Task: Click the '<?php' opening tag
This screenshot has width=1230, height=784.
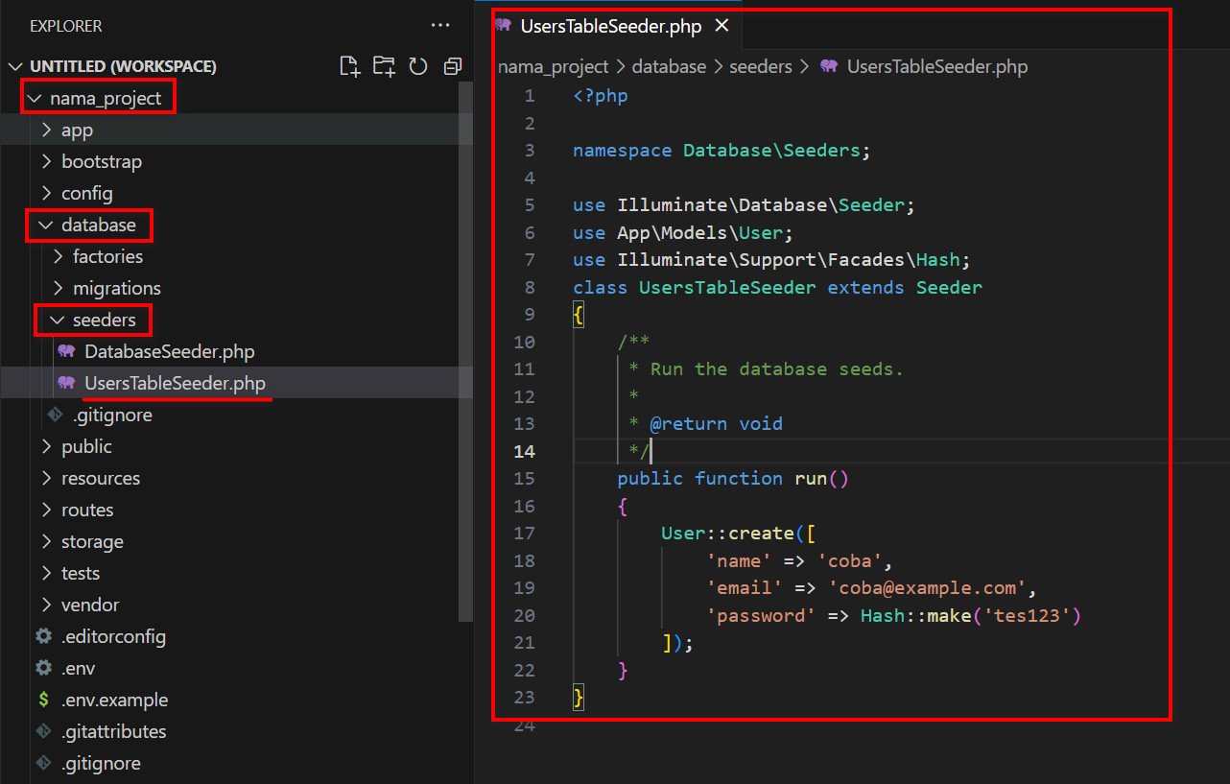Action: (601, 96)
